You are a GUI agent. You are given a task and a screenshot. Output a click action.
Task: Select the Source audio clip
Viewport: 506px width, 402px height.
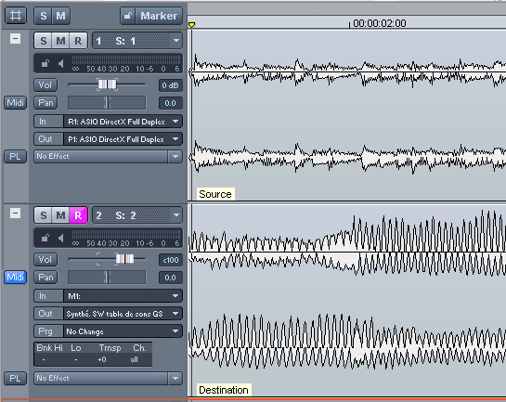pos(348,116)
